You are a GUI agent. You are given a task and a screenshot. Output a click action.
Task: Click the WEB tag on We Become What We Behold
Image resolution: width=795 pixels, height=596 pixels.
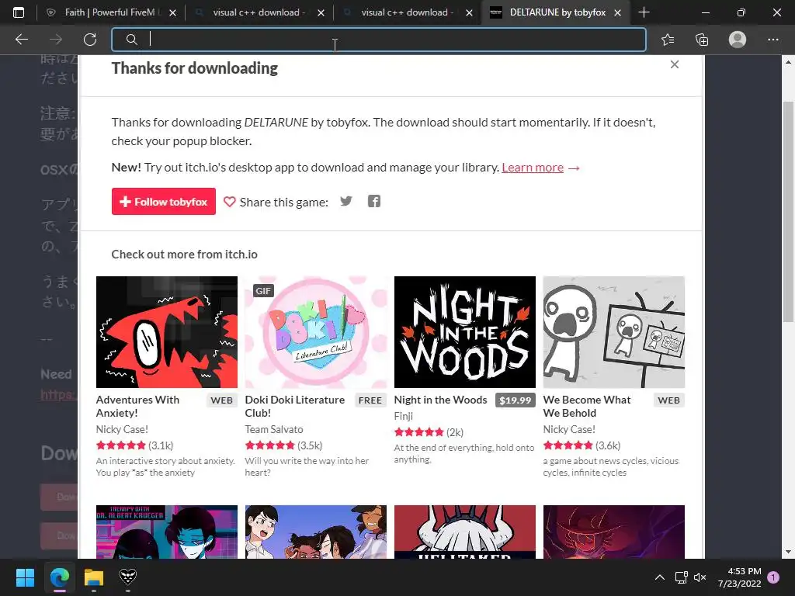coord(668,400)
